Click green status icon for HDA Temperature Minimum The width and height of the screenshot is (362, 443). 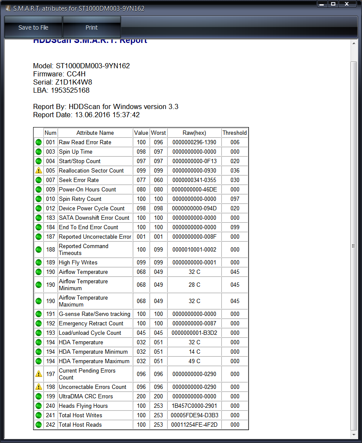point(39,352)
